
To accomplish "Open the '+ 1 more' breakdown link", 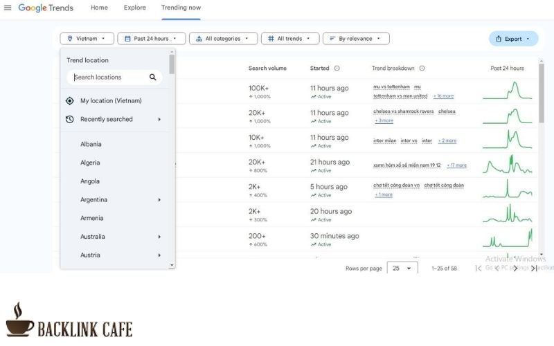I will (x=384, y=194).
